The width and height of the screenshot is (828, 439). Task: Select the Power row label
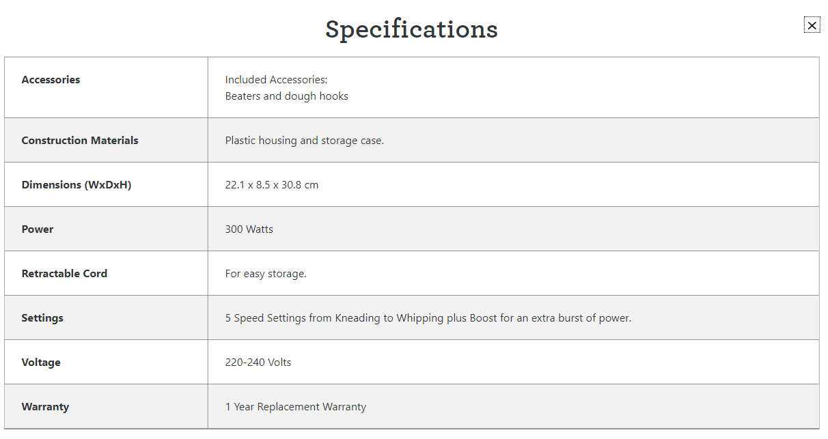(x=38, y=229)
